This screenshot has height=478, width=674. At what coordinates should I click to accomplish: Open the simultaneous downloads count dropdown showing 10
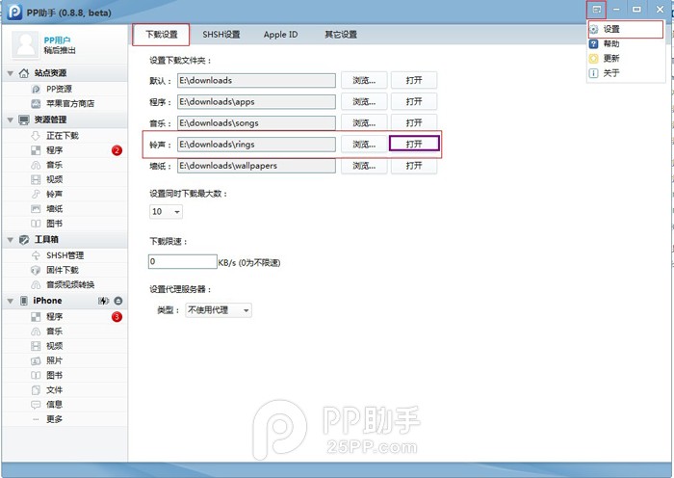[x=166, y=212]
